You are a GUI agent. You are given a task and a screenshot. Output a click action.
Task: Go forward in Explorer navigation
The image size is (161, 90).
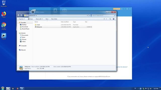[21, 15]
